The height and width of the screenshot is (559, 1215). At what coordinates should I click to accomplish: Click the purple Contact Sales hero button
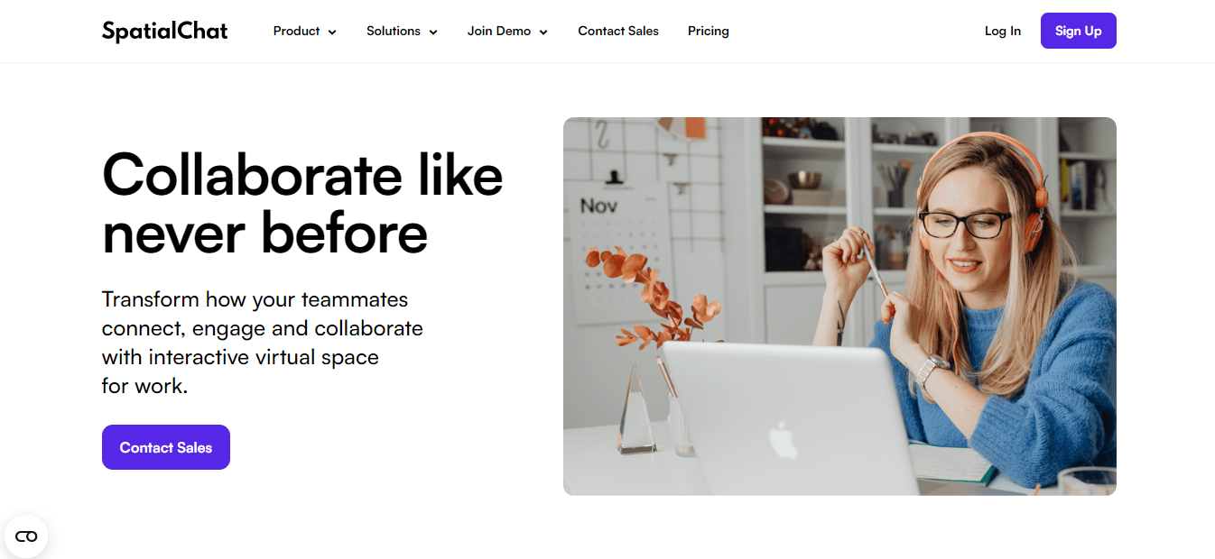[x=166, y=447]
